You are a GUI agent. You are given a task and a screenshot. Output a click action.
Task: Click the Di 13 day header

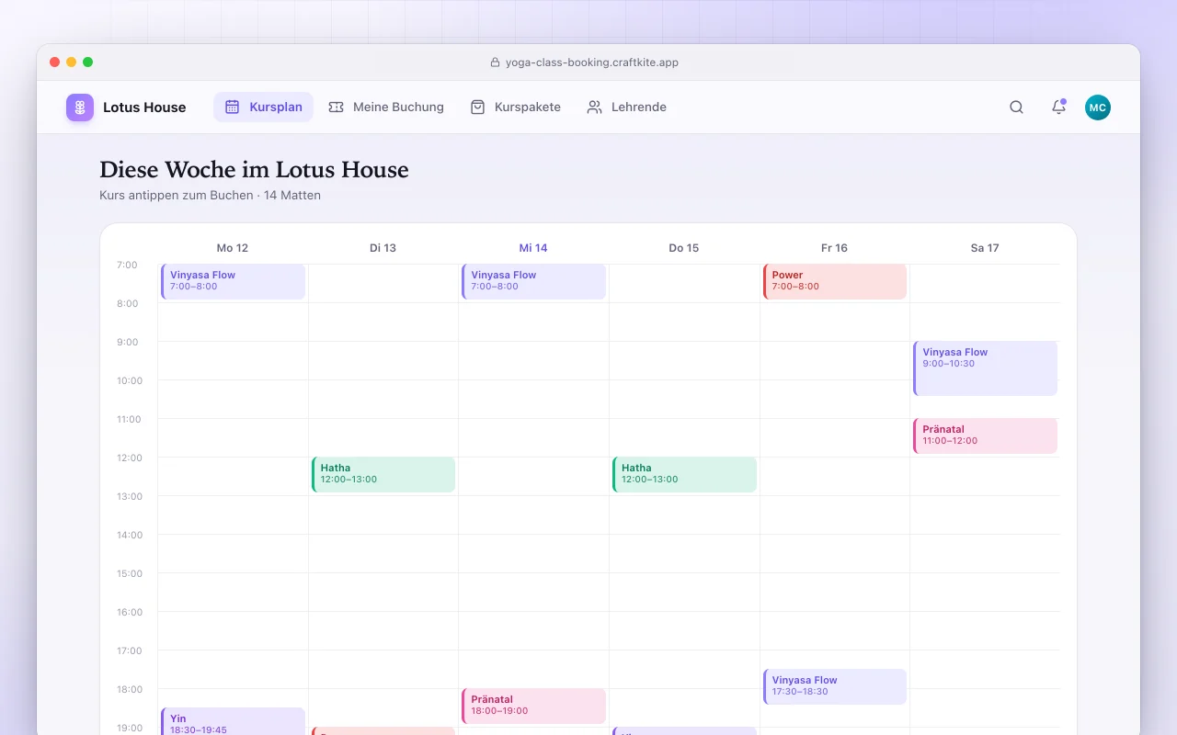tap(383, 248)
